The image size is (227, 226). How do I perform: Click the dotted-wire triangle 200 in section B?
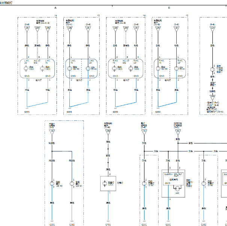coord(126,29)
